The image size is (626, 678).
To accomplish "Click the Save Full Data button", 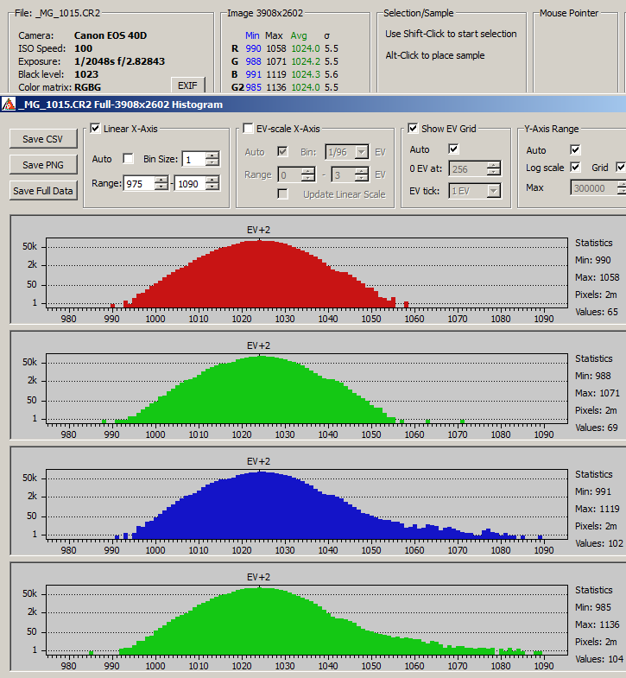I will (42, 191).
